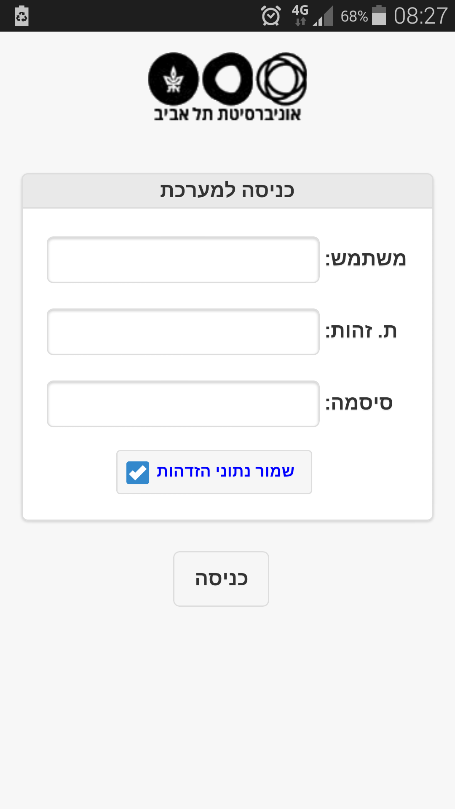Tap the battery recycle notification icon
This screenshot has width=455, height=809.
click(x=21, y=16)
